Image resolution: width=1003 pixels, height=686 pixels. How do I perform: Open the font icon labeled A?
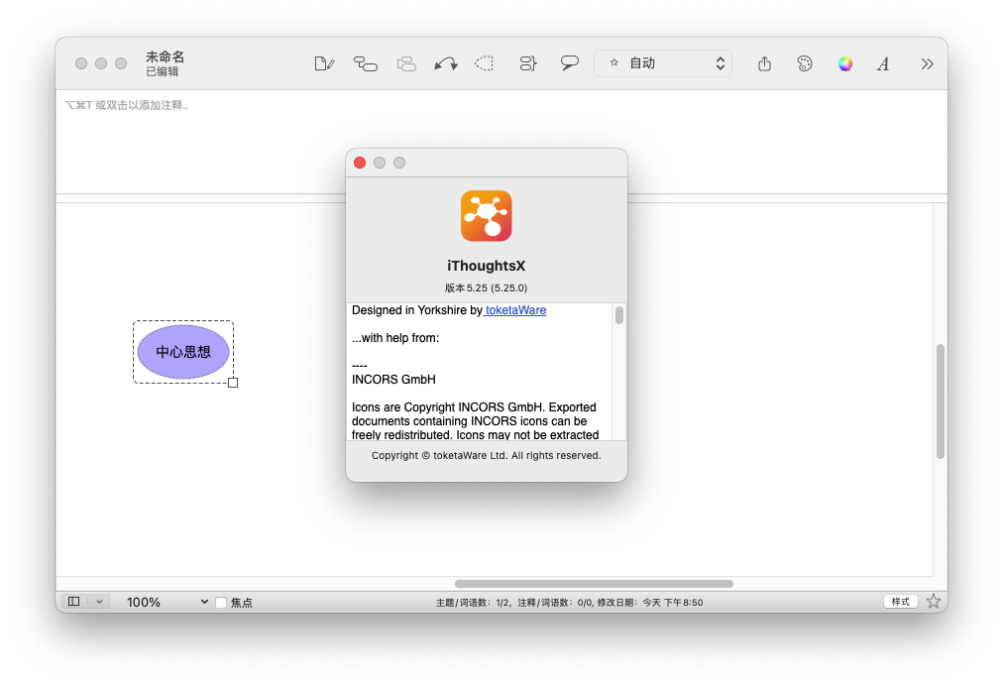883,63
